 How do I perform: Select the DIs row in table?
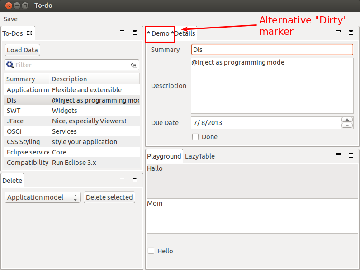(72, 100)
